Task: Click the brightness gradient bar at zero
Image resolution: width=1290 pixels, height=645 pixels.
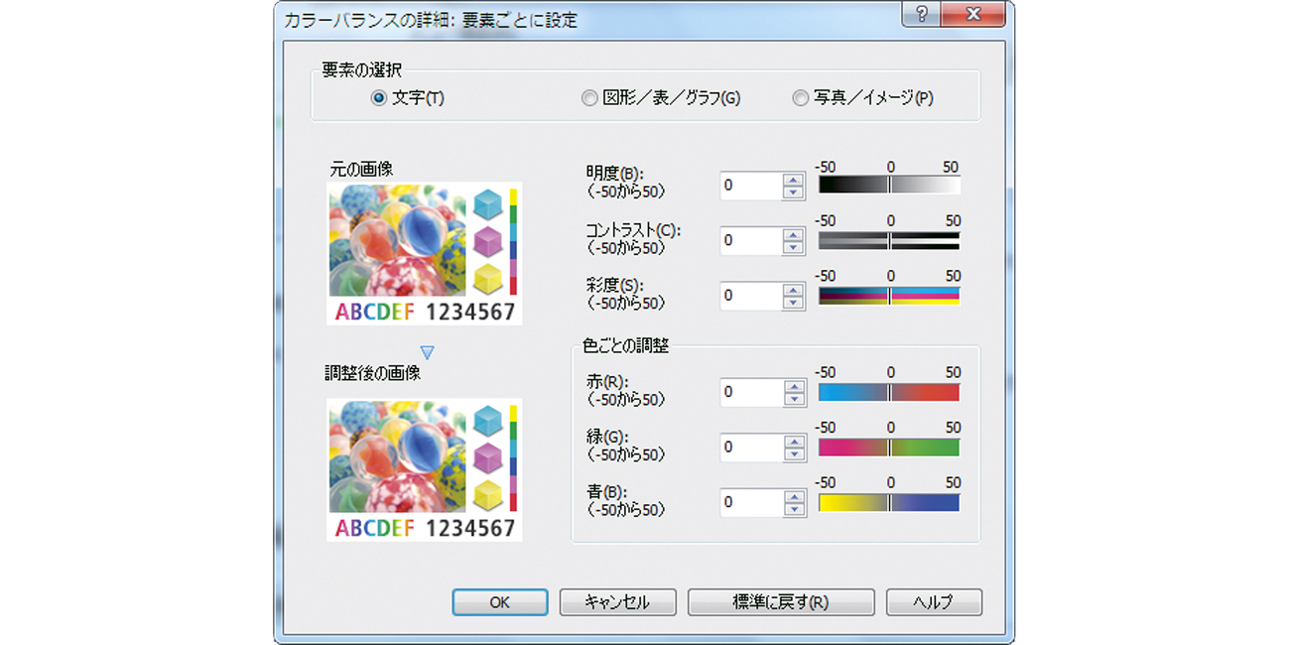Action: click(x=889, y=184)
